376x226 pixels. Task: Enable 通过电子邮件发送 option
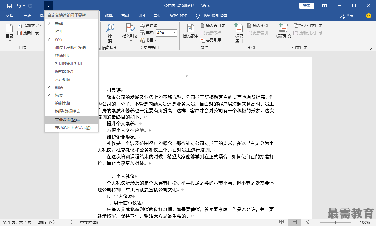click(71, 48)
